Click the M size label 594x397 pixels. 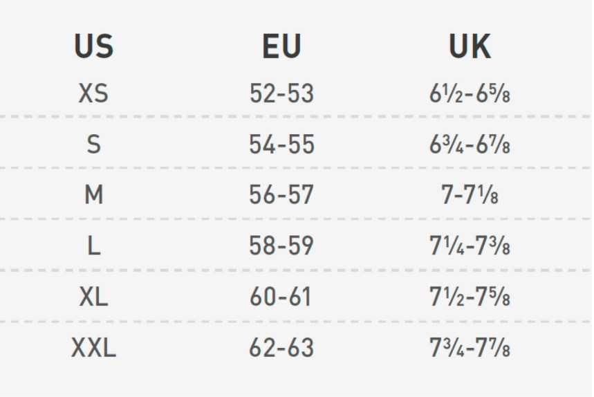point(93,195)
